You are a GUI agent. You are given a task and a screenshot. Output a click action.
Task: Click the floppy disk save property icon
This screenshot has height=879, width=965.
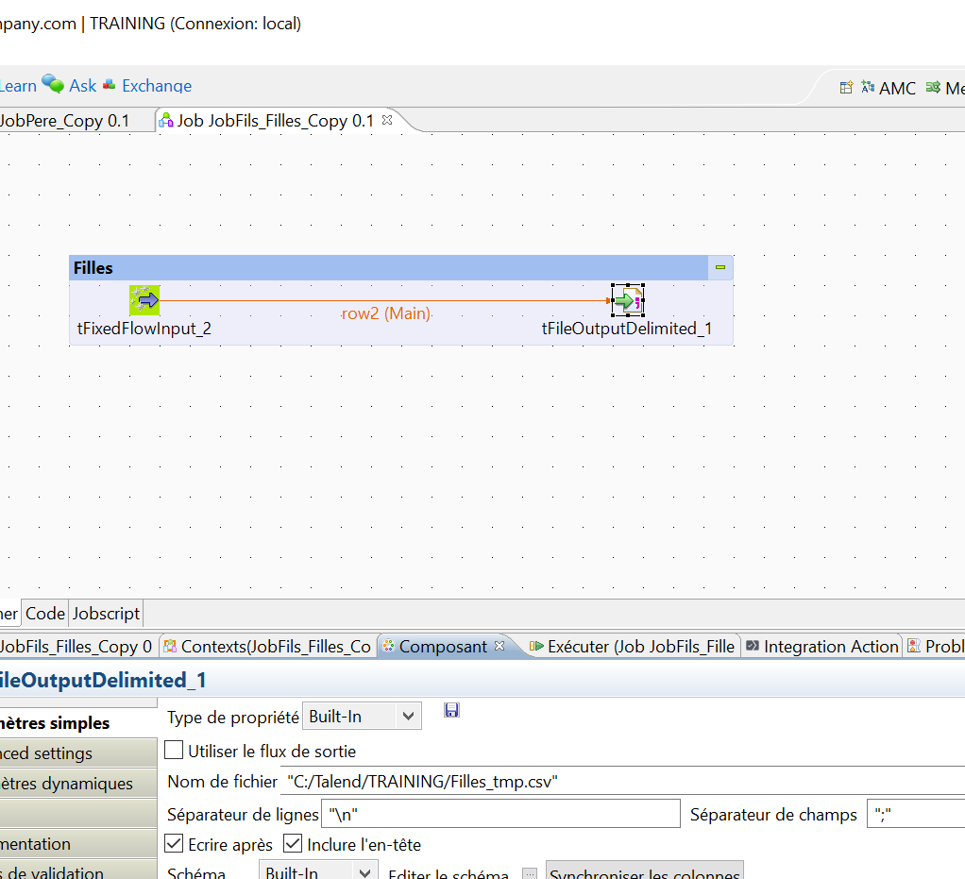(x=451, y=709)
